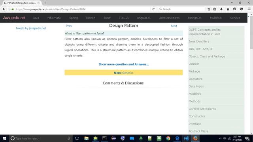Viewport: 253px width, 142px height.
Task: Click the Next question link
Action: coord(174,26)
